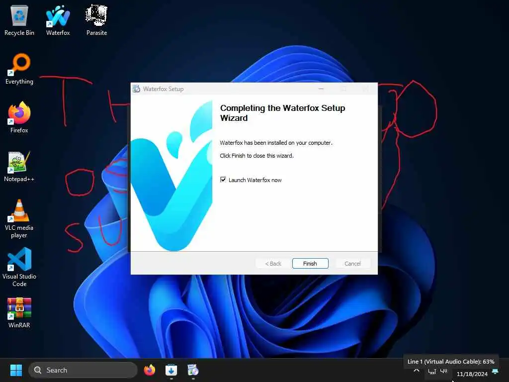The height and width of the screenshot is (382, 509).
Task: Click the notification icon beside the date
Action: (495, 371)
